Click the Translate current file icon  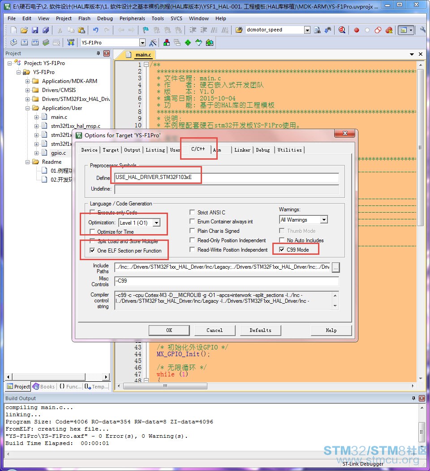point(13,43)
